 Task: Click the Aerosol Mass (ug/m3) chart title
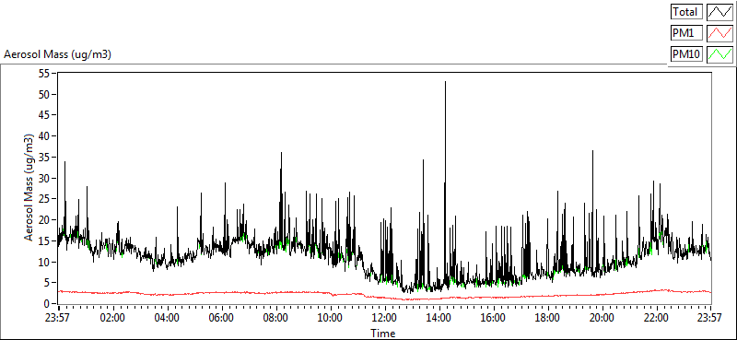click(x=57, y=54)
